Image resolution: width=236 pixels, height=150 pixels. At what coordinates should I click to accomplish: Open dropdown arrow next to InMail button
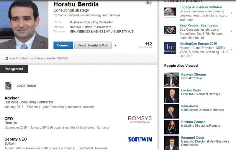pos(115,45)
